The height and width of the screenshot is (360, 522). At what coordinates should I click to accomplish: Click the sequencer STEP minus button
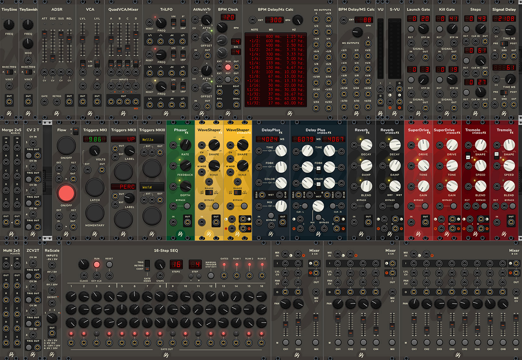point(191,276)
